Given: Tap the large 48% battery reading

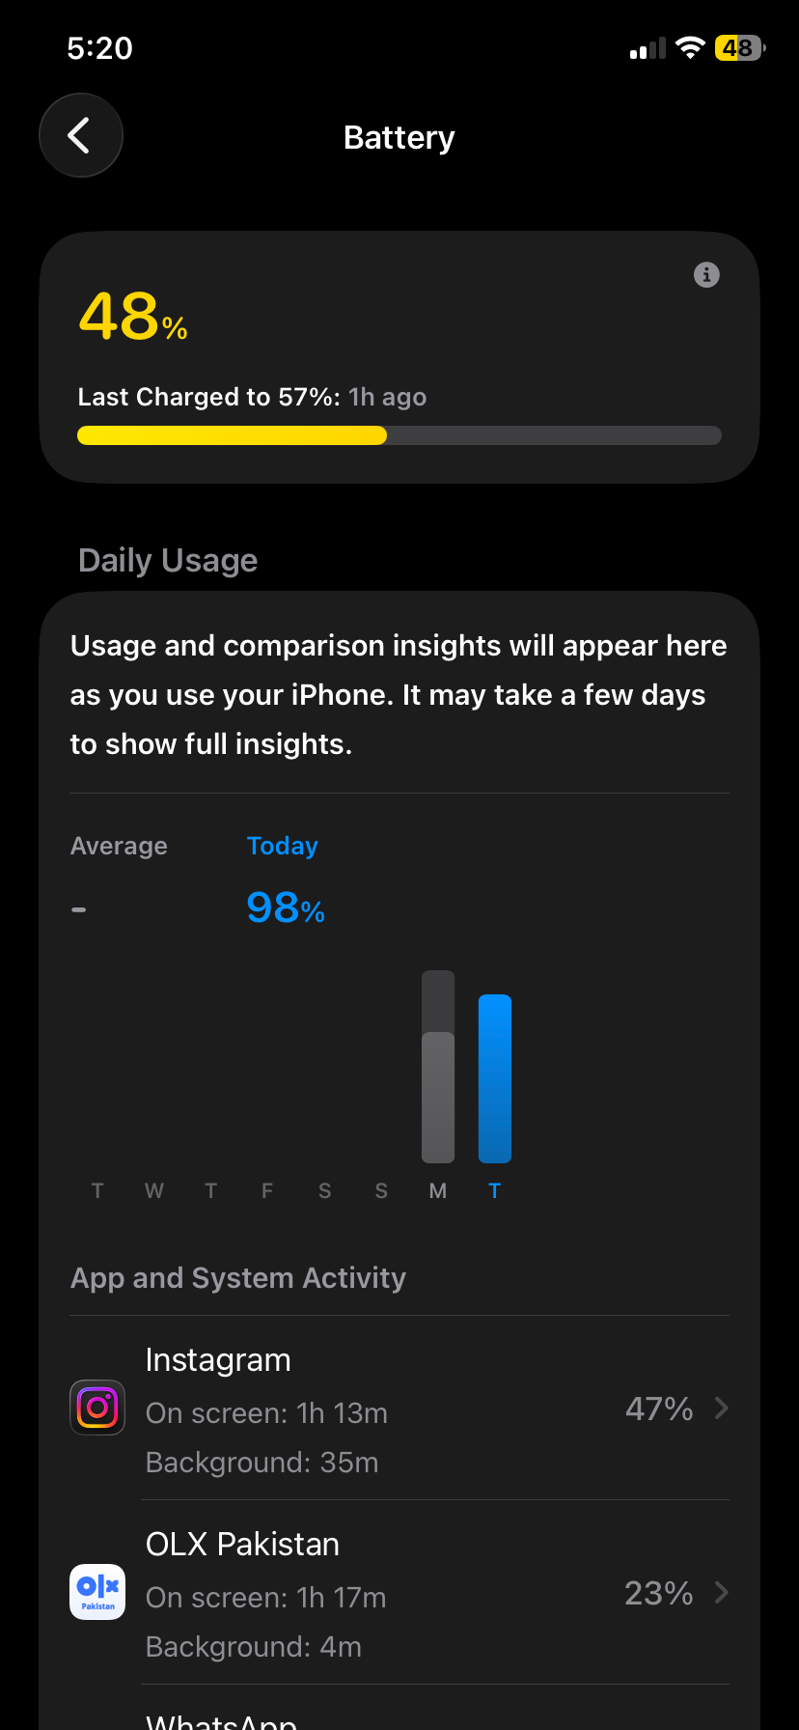Looking at the screenshot, I should pyautogui.click(x=133, y=317).
